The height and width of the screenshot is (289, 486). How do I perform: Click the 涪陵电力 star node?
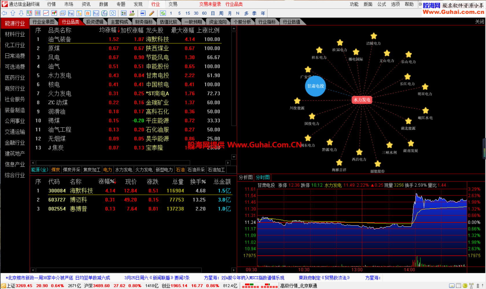point(374,36)
